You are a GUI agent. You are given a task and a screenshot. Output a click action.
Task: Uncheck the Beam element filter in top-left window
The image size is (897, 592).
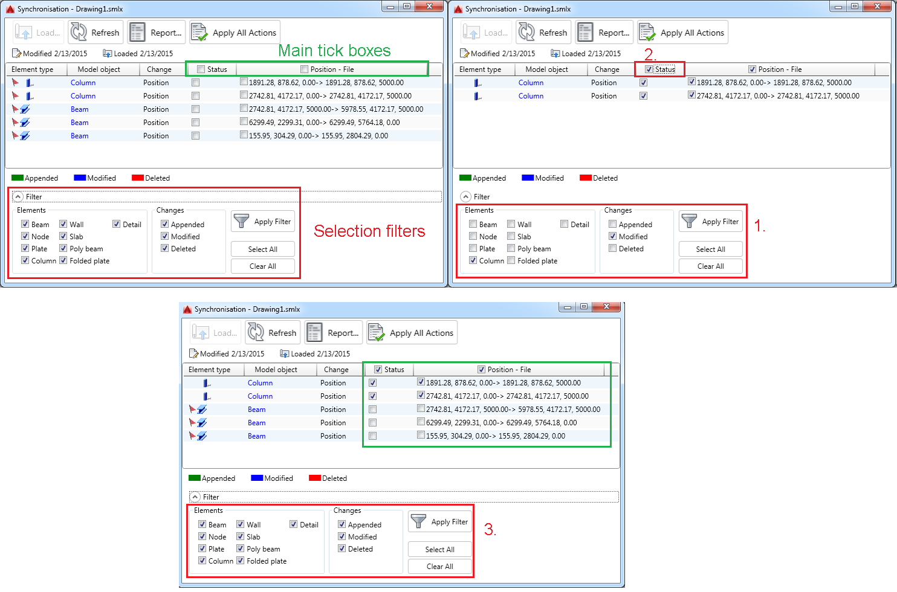coord(25,224)
